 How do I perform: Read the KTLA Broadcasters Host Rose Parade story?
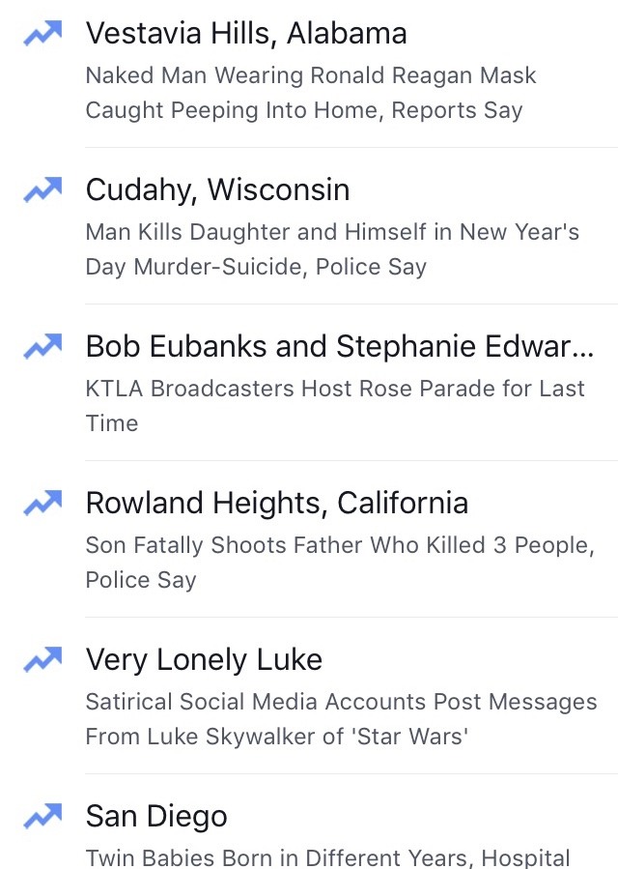[x=335, y=406]
